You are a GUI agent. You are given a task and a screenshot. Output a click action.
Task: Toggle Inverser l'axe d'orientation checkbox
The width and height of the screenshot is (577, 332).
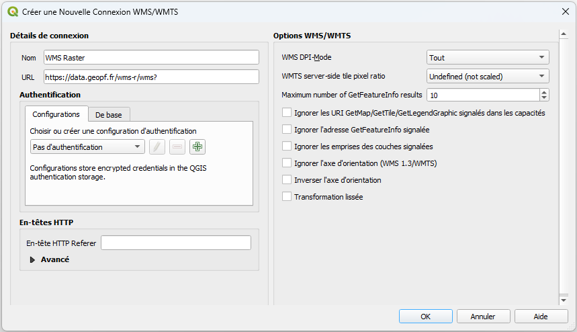coord(287,180)
